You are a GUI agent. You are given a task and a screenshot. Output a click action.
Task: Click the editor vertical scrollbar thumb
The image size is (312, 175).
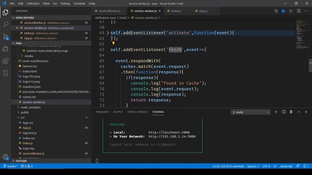tap(310, 65)
